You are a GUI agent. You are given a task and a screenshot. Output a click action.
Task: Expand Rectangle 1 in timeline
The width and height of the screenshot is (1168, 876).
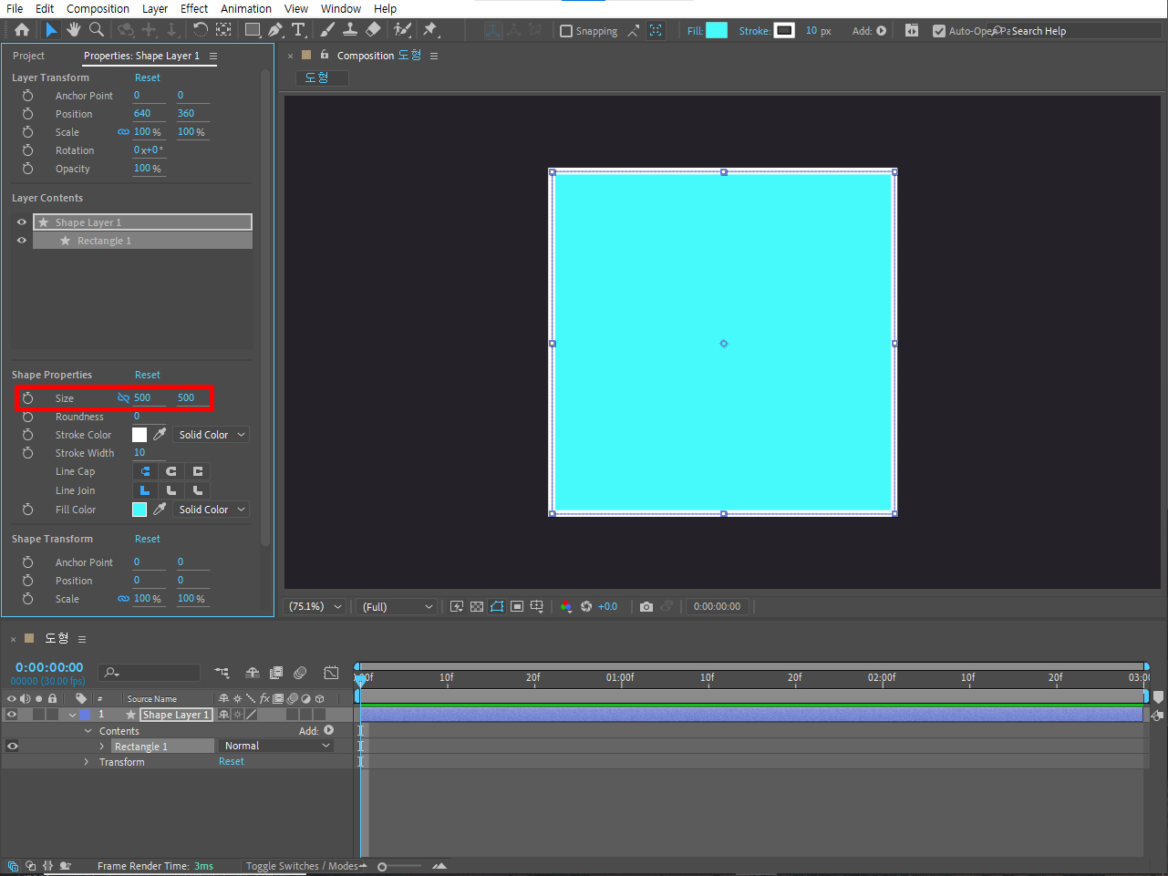point(102,747)
